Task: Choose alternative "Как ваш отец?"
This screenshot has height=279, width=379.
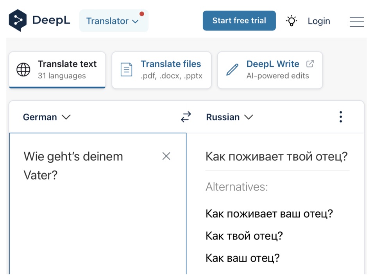Action: pos(243,258)
